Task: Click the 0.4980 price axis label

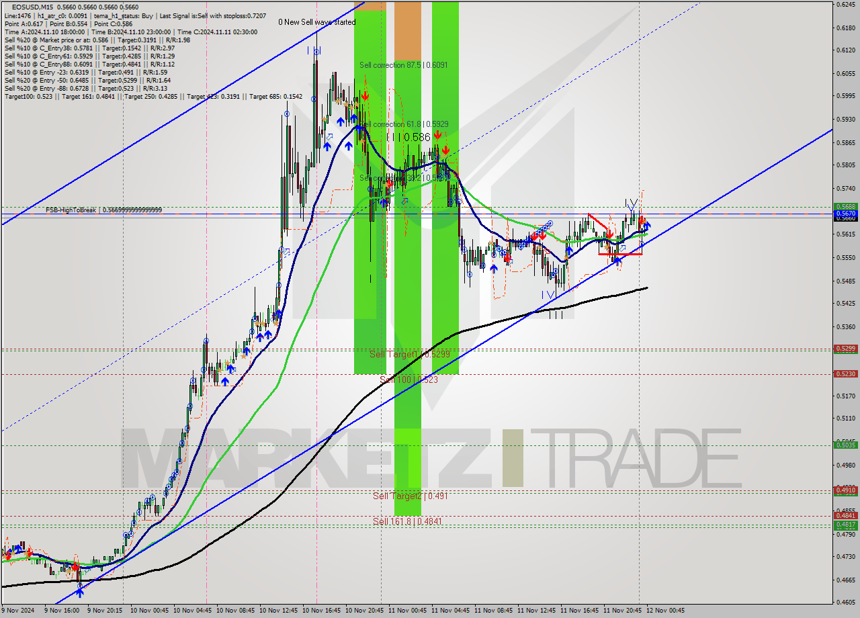Action: (x=845, y=466)
